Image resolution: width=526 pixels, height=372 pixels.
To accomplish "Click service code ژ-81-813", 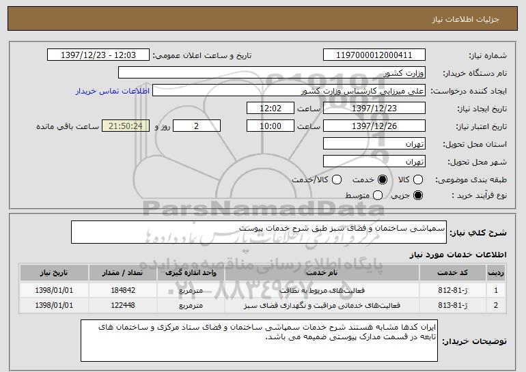I will coord(452,305).
